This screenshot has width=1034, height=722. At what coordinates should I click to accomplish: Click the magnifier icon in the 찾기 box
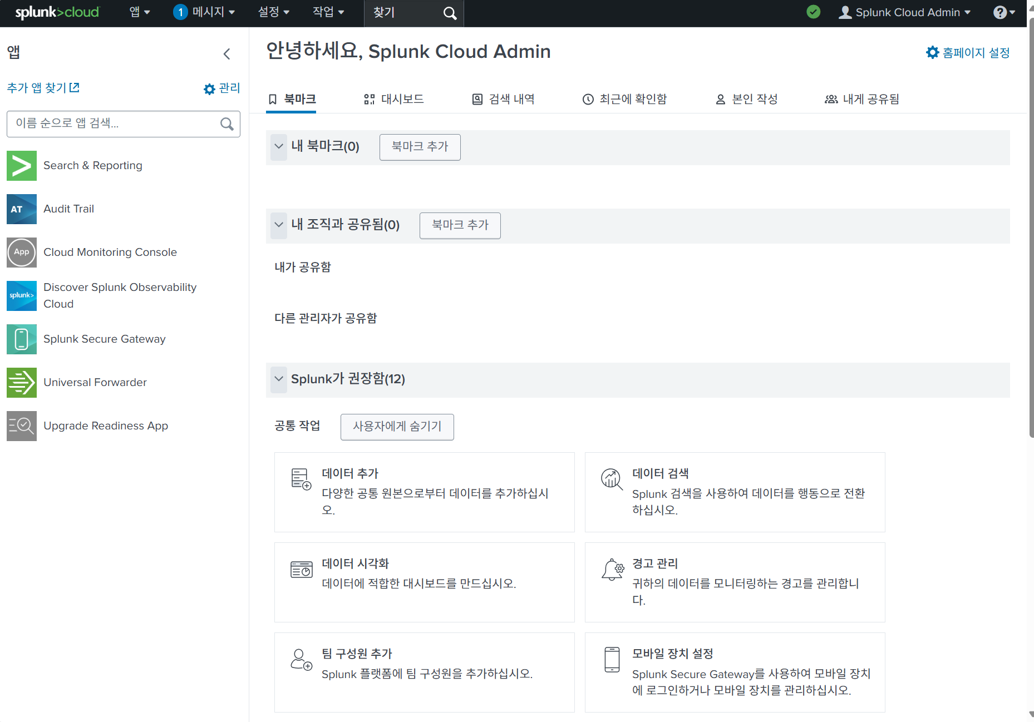coord(450,13)
